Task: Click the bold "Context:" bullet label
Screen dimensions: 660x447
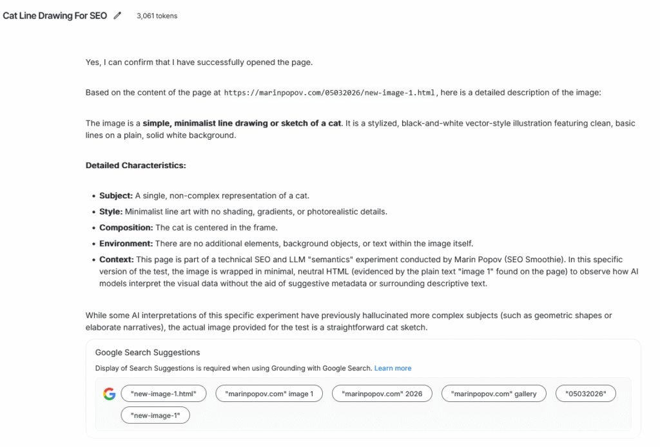Action: coord(117,260)
